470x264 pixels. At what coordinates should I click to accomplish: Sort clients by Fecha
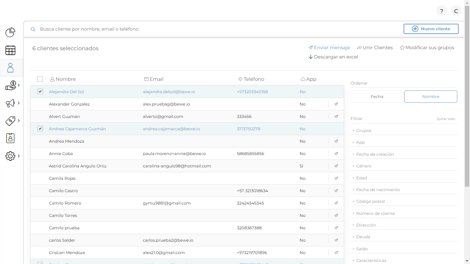pyautogui.click(x=377, y=97)
